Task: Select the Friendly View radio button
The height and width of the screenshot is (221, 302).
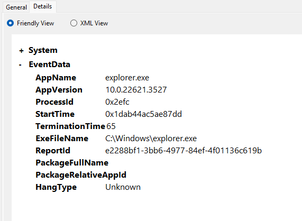Action: point(10,23)
